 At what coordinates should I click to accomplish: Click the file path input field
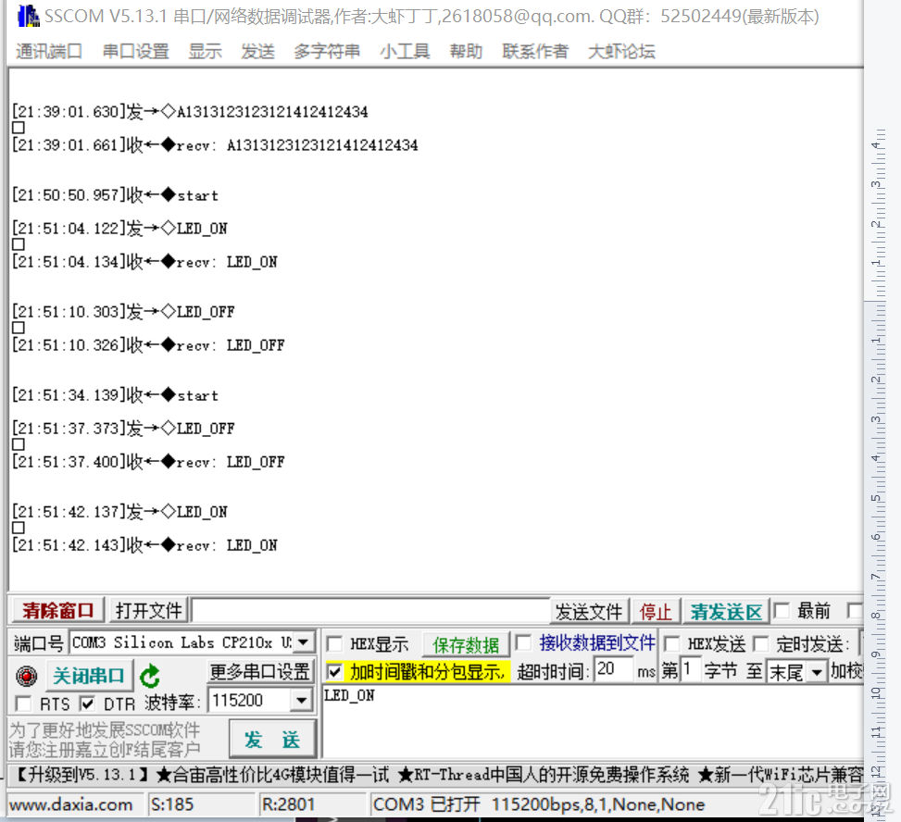pyautogui.click(x=370, y=610)
